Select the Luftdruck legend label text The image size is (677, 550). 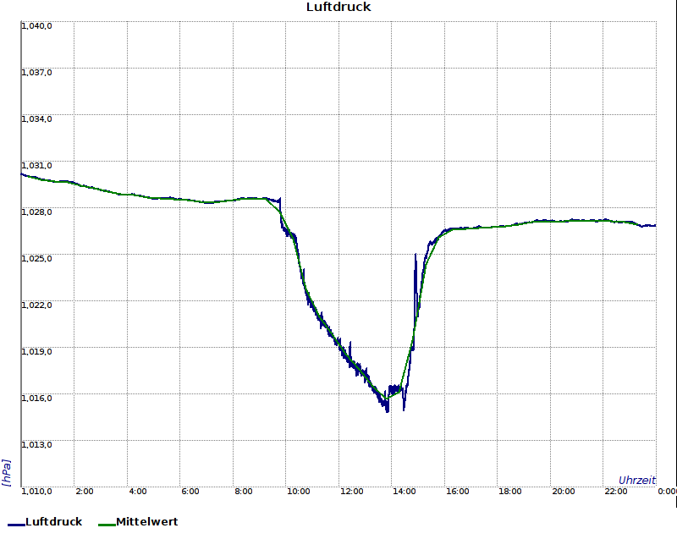[54, 522]
